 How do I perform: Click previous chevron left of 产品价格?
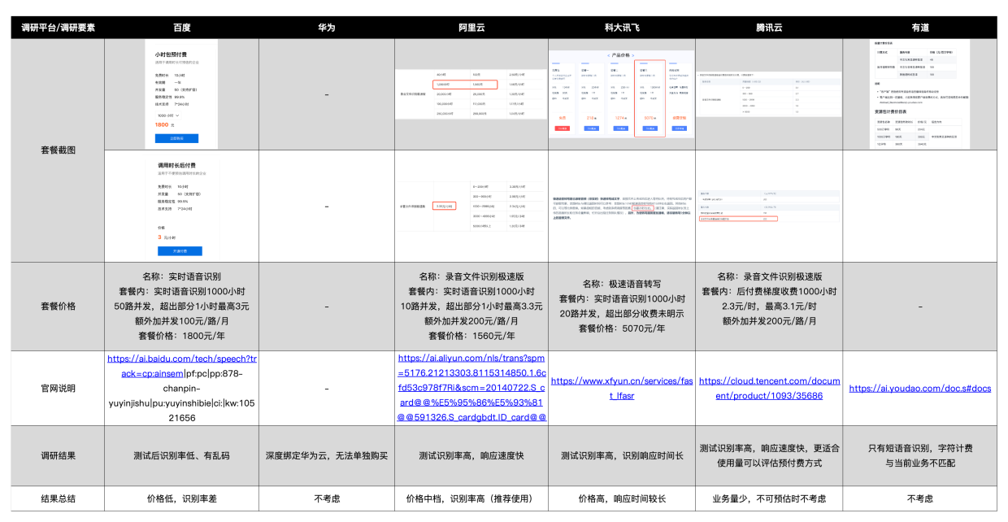click(x=609, y=54)
